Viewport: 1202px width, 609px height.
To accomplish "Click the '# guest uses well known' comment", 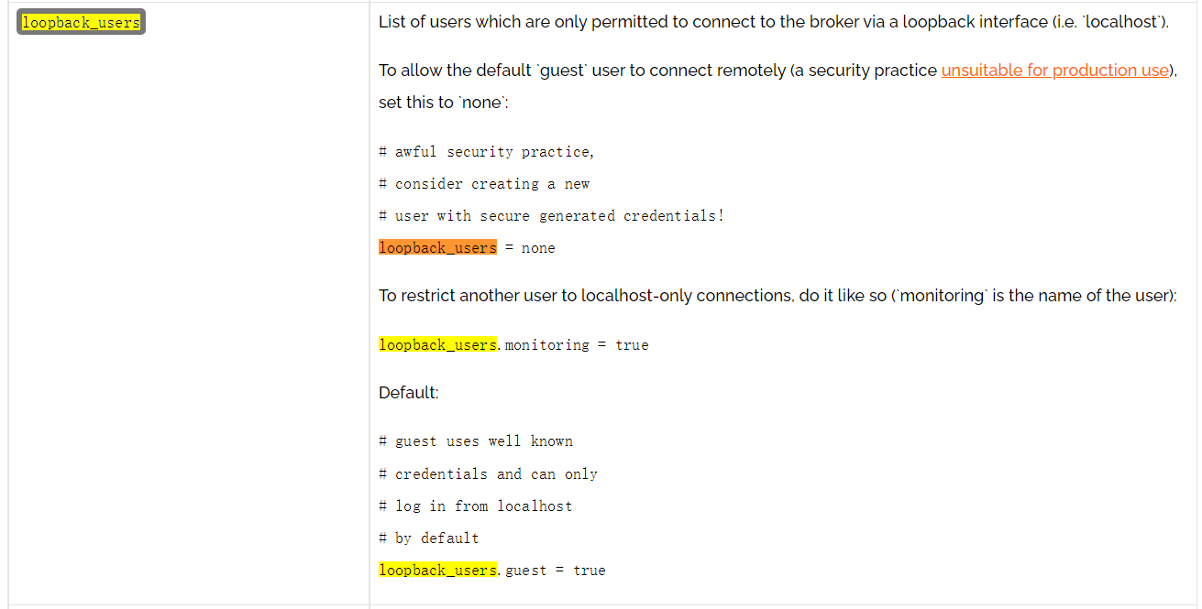I will pos(476,441).
